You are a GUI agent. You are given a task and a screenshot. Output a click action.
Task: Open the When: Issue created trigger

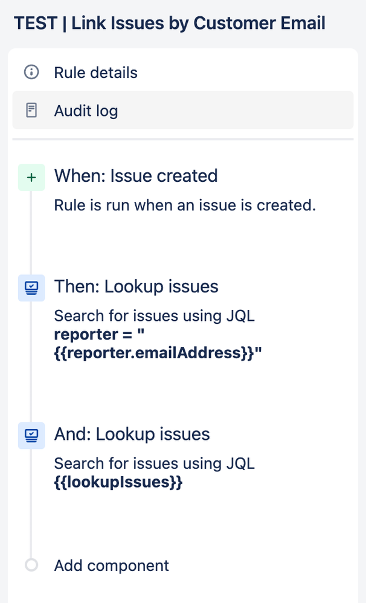[136, 176]
